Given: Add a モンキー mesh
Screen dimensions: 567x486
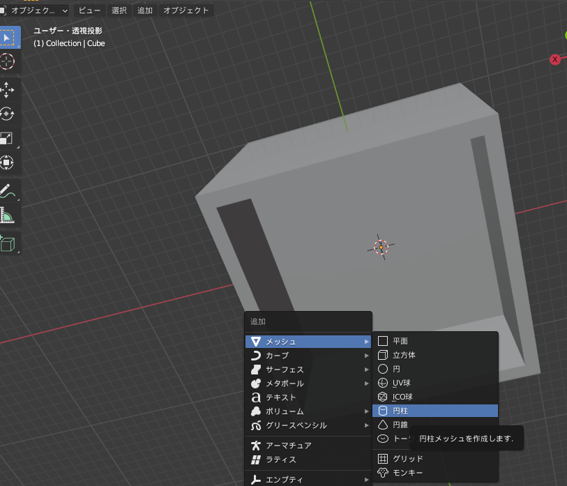Looking at the screenshot, I should coord(435,473).
